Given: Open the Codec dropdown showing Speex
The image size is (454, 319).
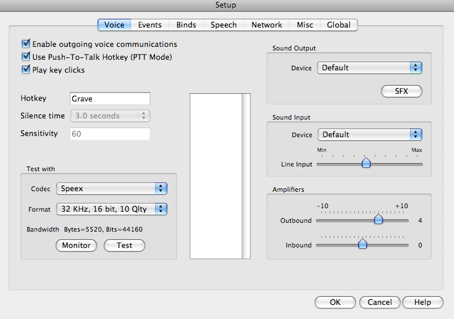Looking at the screenshot, I should [x=112, y=189].
